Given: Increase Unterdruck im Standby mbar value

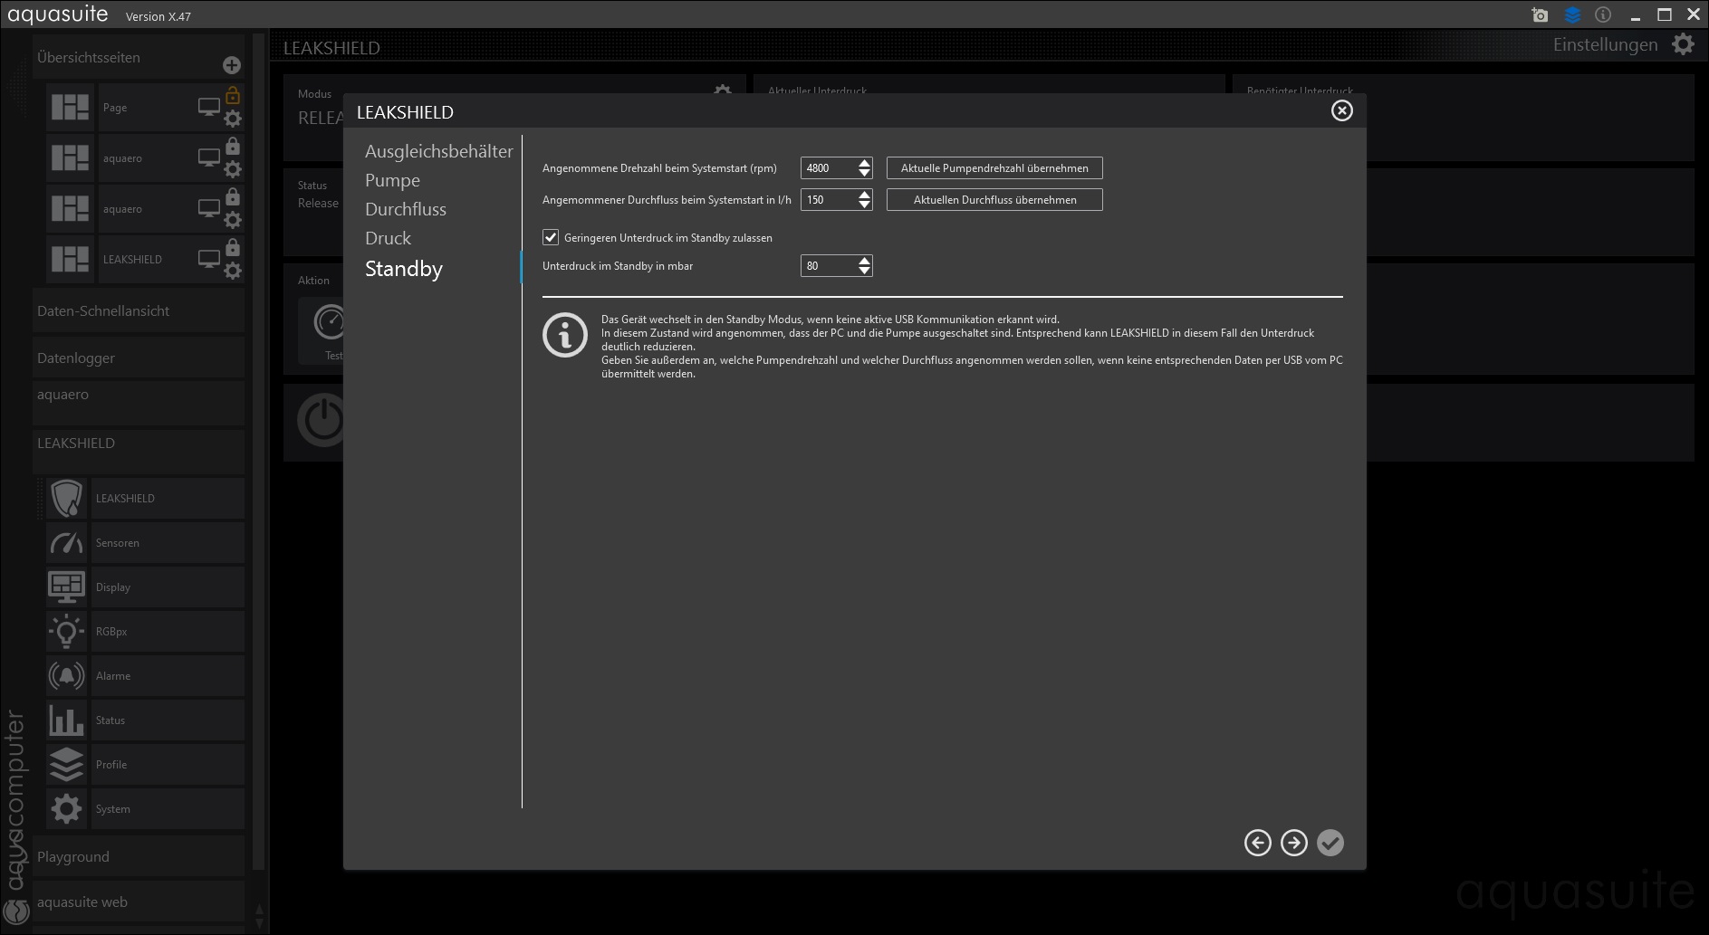Looking at the screenshot, I should tap(864, 261).
